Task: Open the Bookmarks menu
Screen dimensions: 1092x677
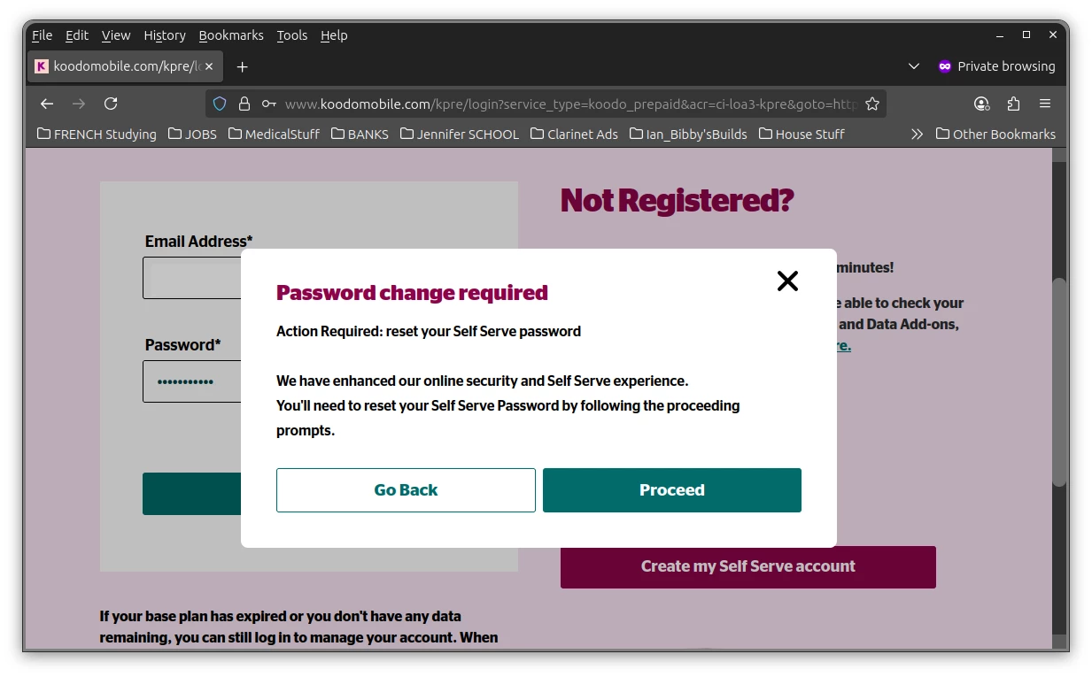Action: point(231,35)
